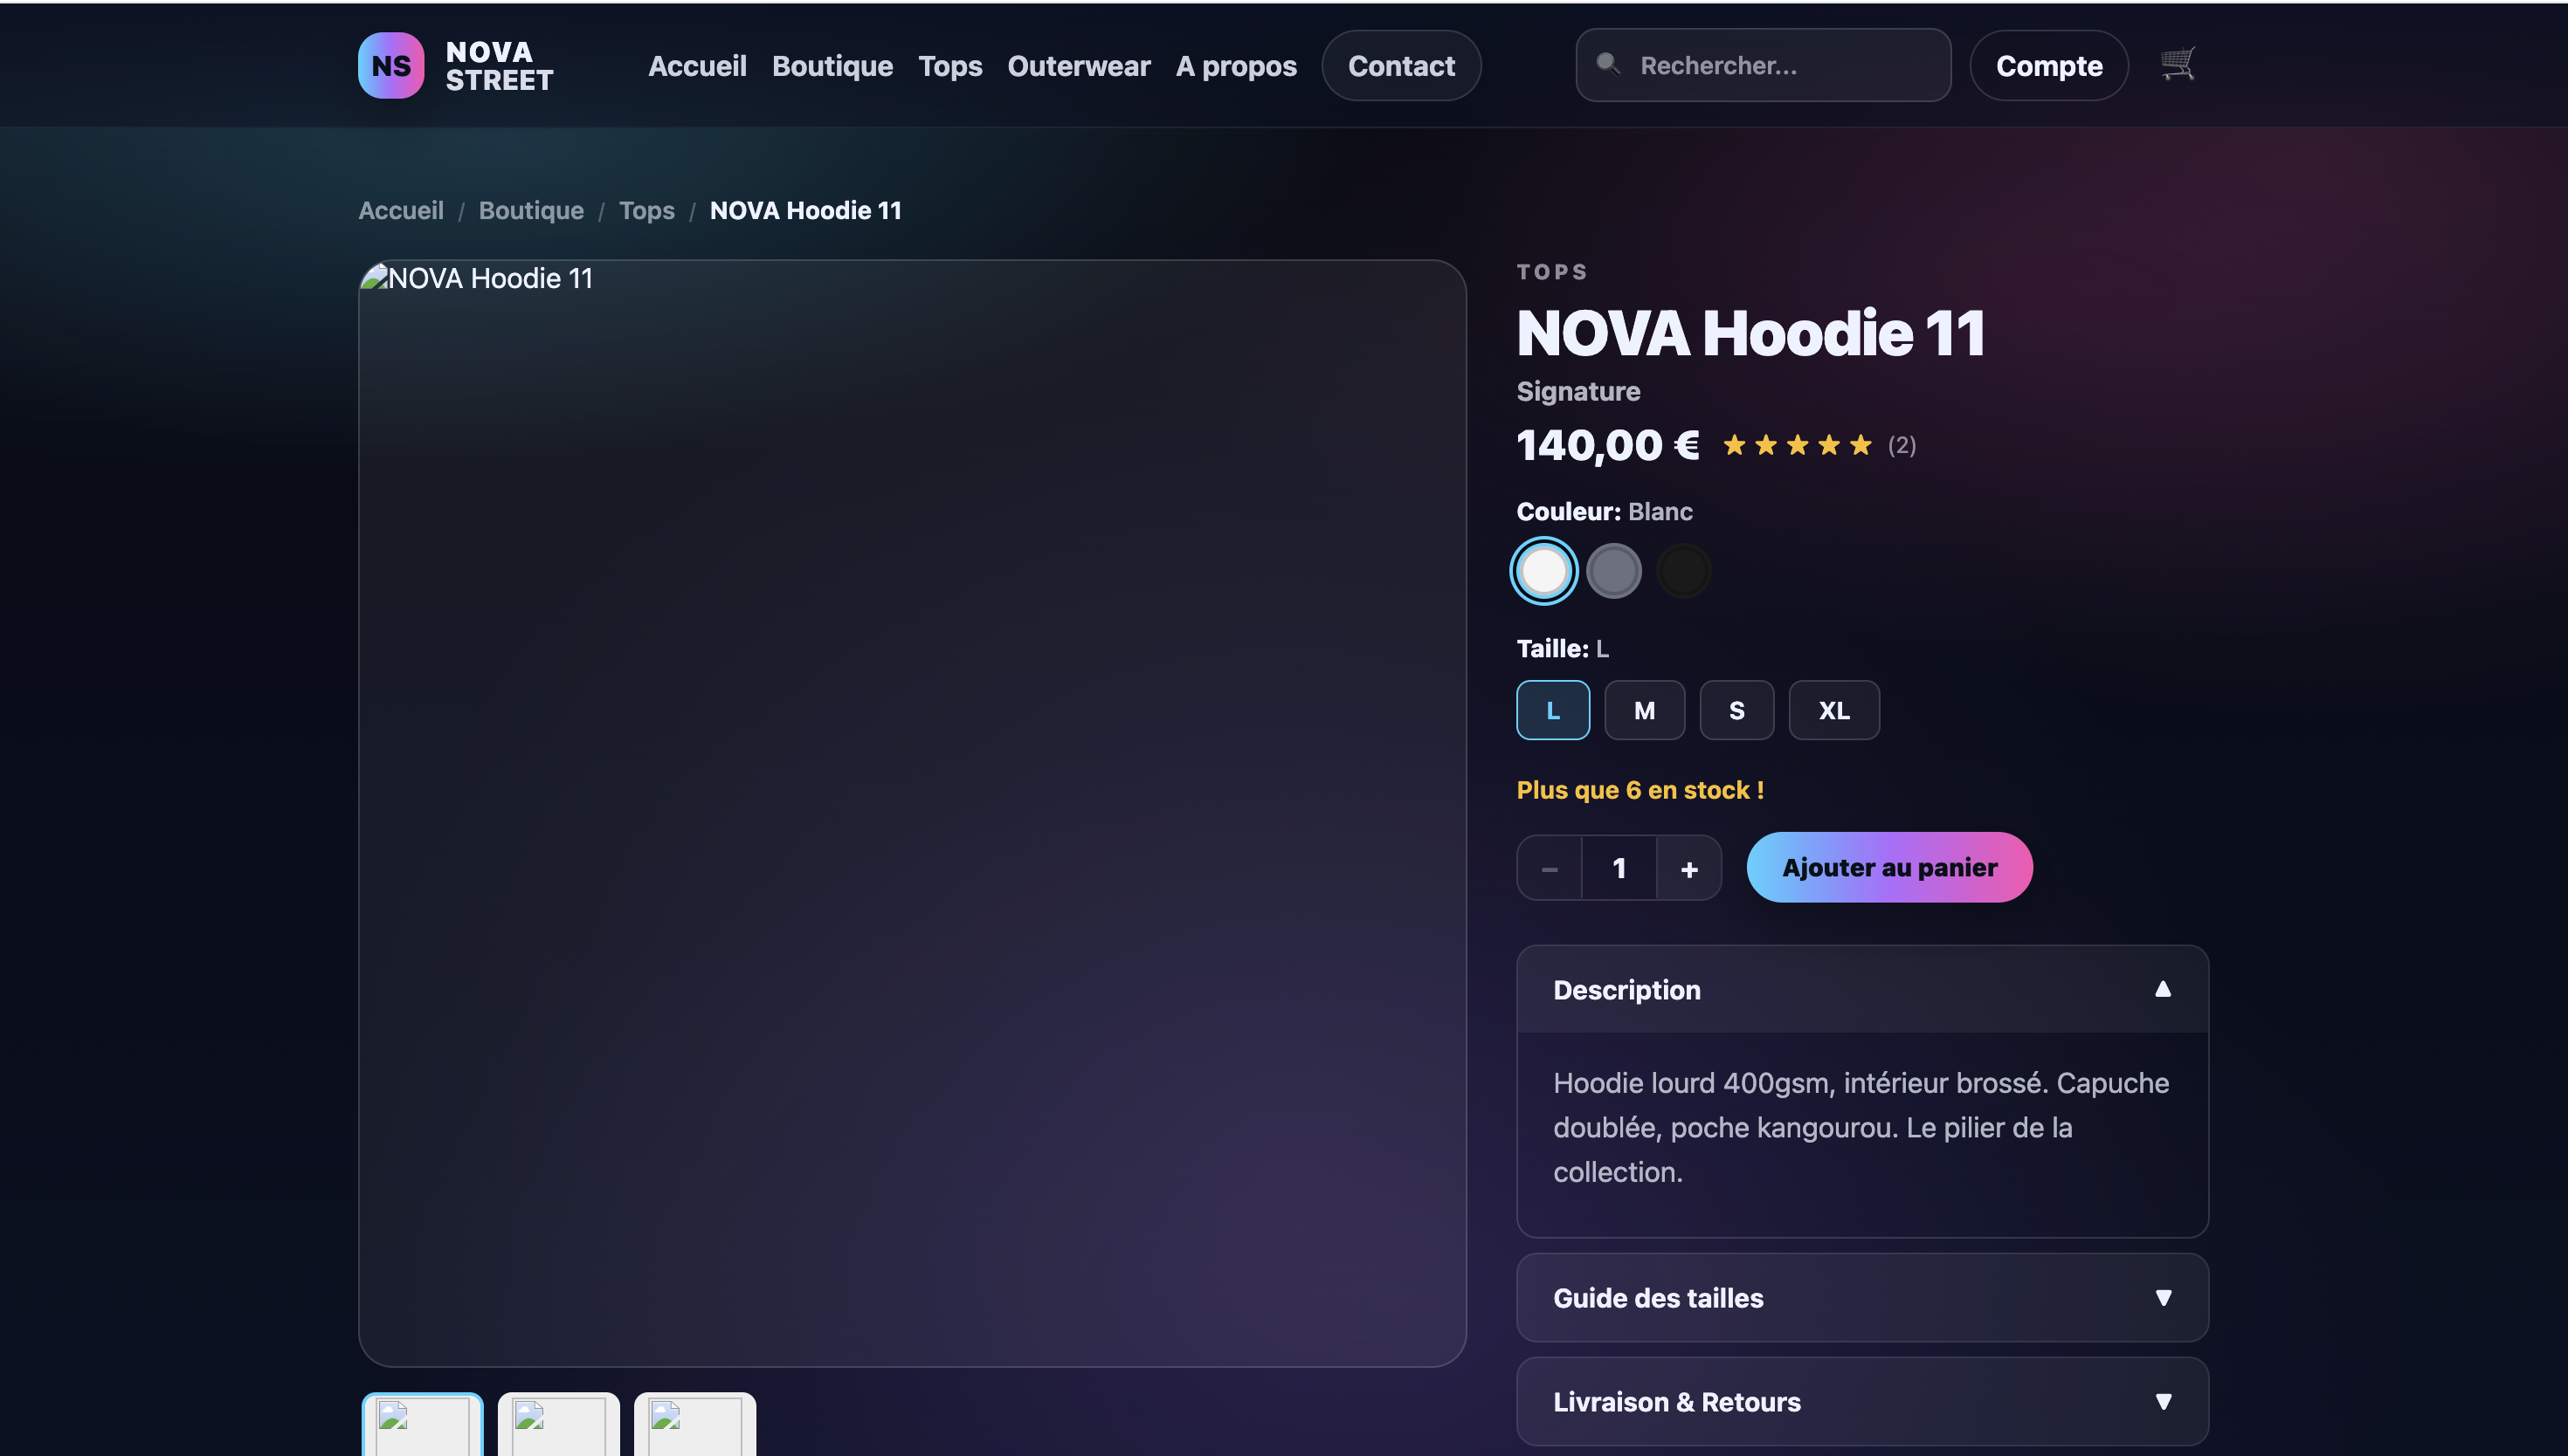The width and height of the screenshot is (2568, 1456).
Task: Choose size XL
Action: 1833,710
